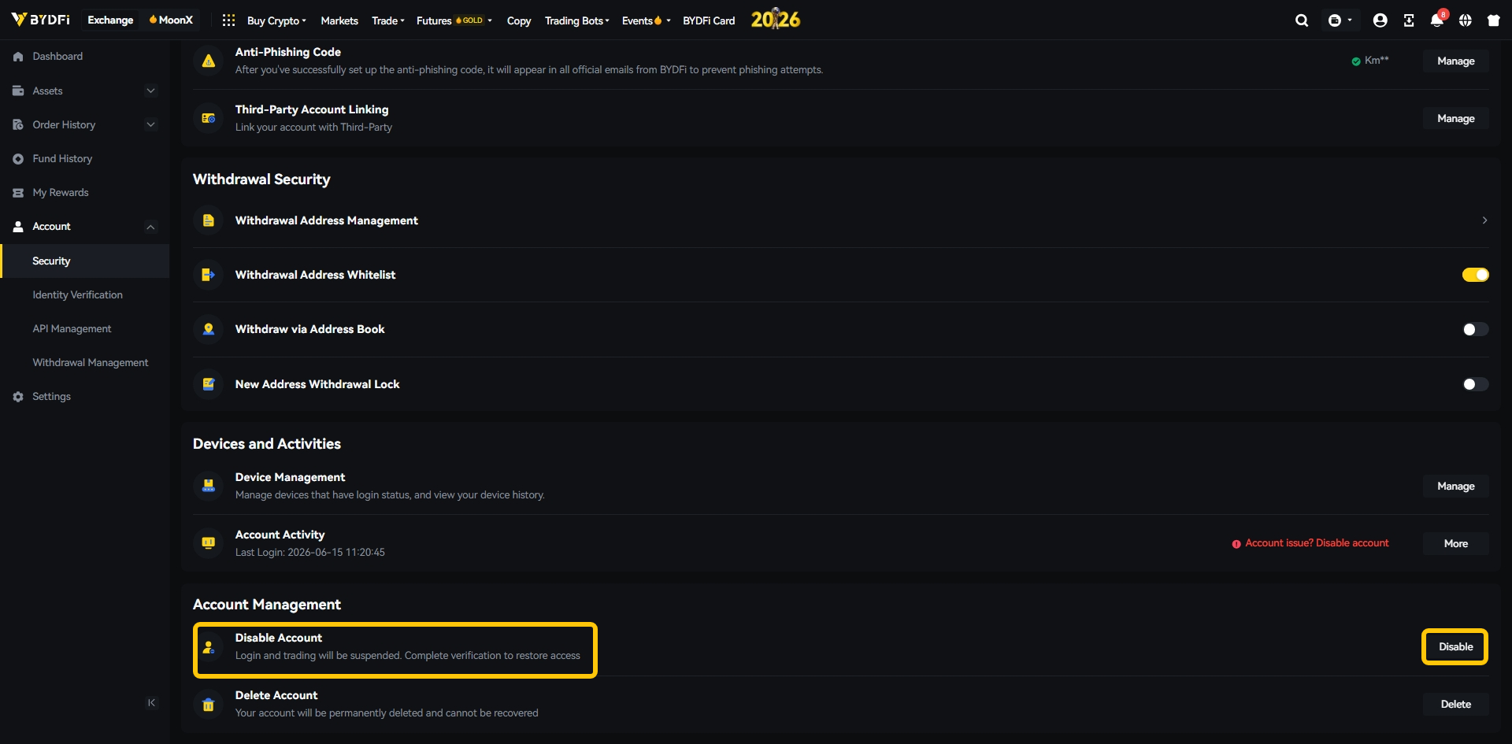Click Manage for Third-Party Account Linking
This screenshot has height=744, width=1512.
click(x=1455, y=118)
